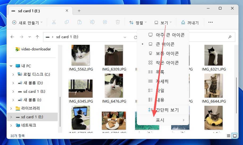Viewport: 243px width, 145px height.
Task: Click the Delete trash can icon
Action: (118, 22)
